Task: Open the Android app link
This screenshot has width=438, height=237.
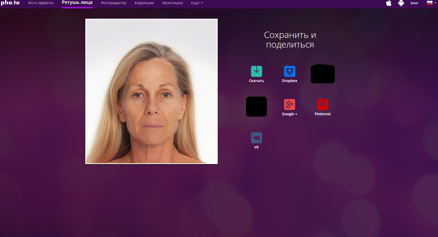Action: 401,3
